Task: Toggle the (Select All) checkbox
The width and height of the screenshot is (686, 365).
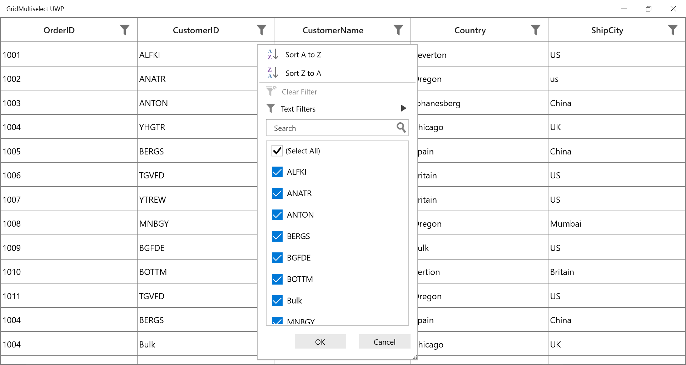Action: [277, 151]
